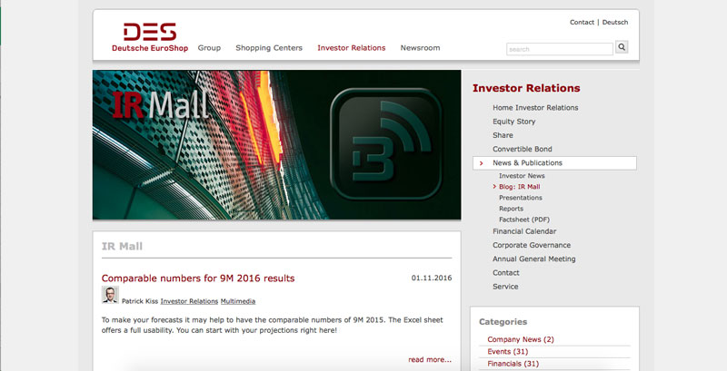
Task: Click the Categories heading
Action: click(x=503, y=321)
